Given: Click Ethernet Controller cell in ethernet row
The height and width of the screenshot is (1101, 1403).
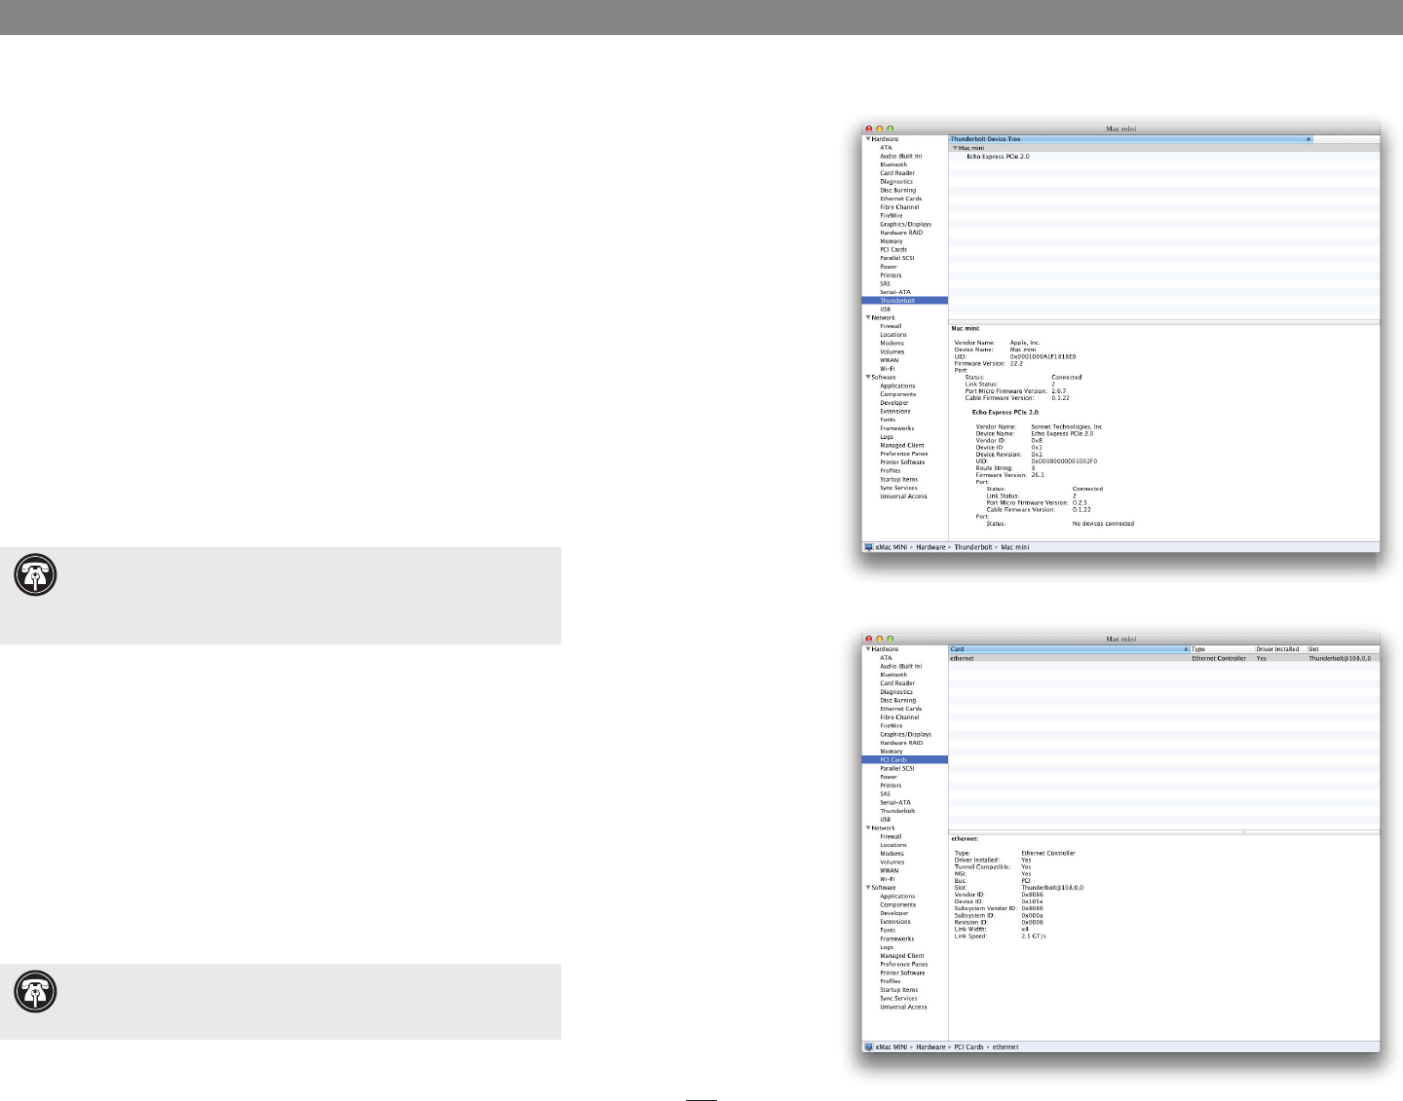Looking at the screenshot, I should (x=1219, y=659).
